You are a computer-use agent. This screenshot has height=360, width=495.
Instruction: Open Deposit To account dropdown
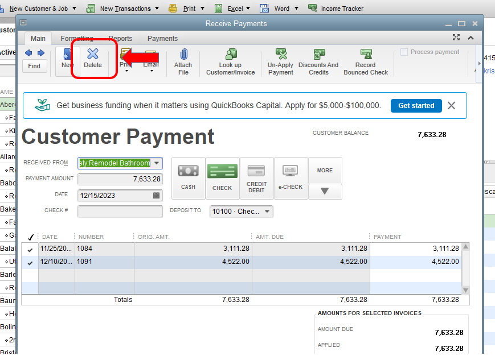(267, 212)
